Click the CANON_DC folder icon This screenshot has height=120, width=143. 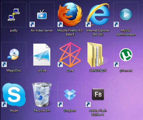97,54
